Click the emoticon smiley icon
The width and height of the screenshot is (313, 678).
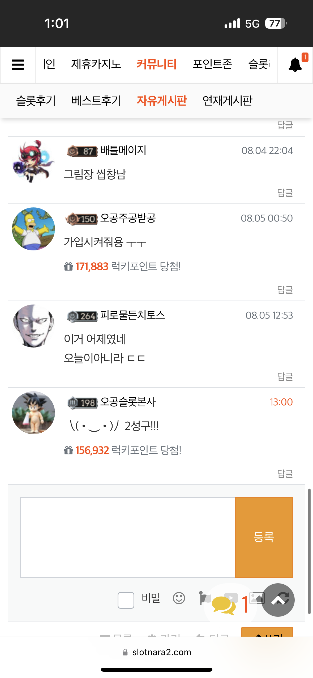pos(179,598)
